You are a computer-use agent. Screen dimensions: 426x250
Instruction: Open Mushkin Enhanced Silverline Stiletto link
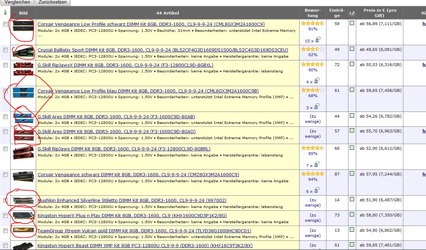click(132, 201)
